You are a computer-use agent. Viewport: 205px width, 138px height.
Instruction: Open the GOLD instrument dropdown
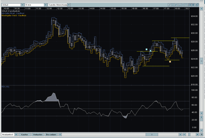[22, 5]
